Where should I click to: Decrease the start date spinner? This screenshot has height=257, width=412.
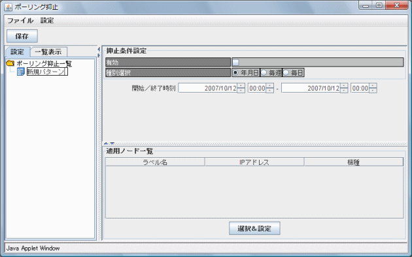click(241, 91)
